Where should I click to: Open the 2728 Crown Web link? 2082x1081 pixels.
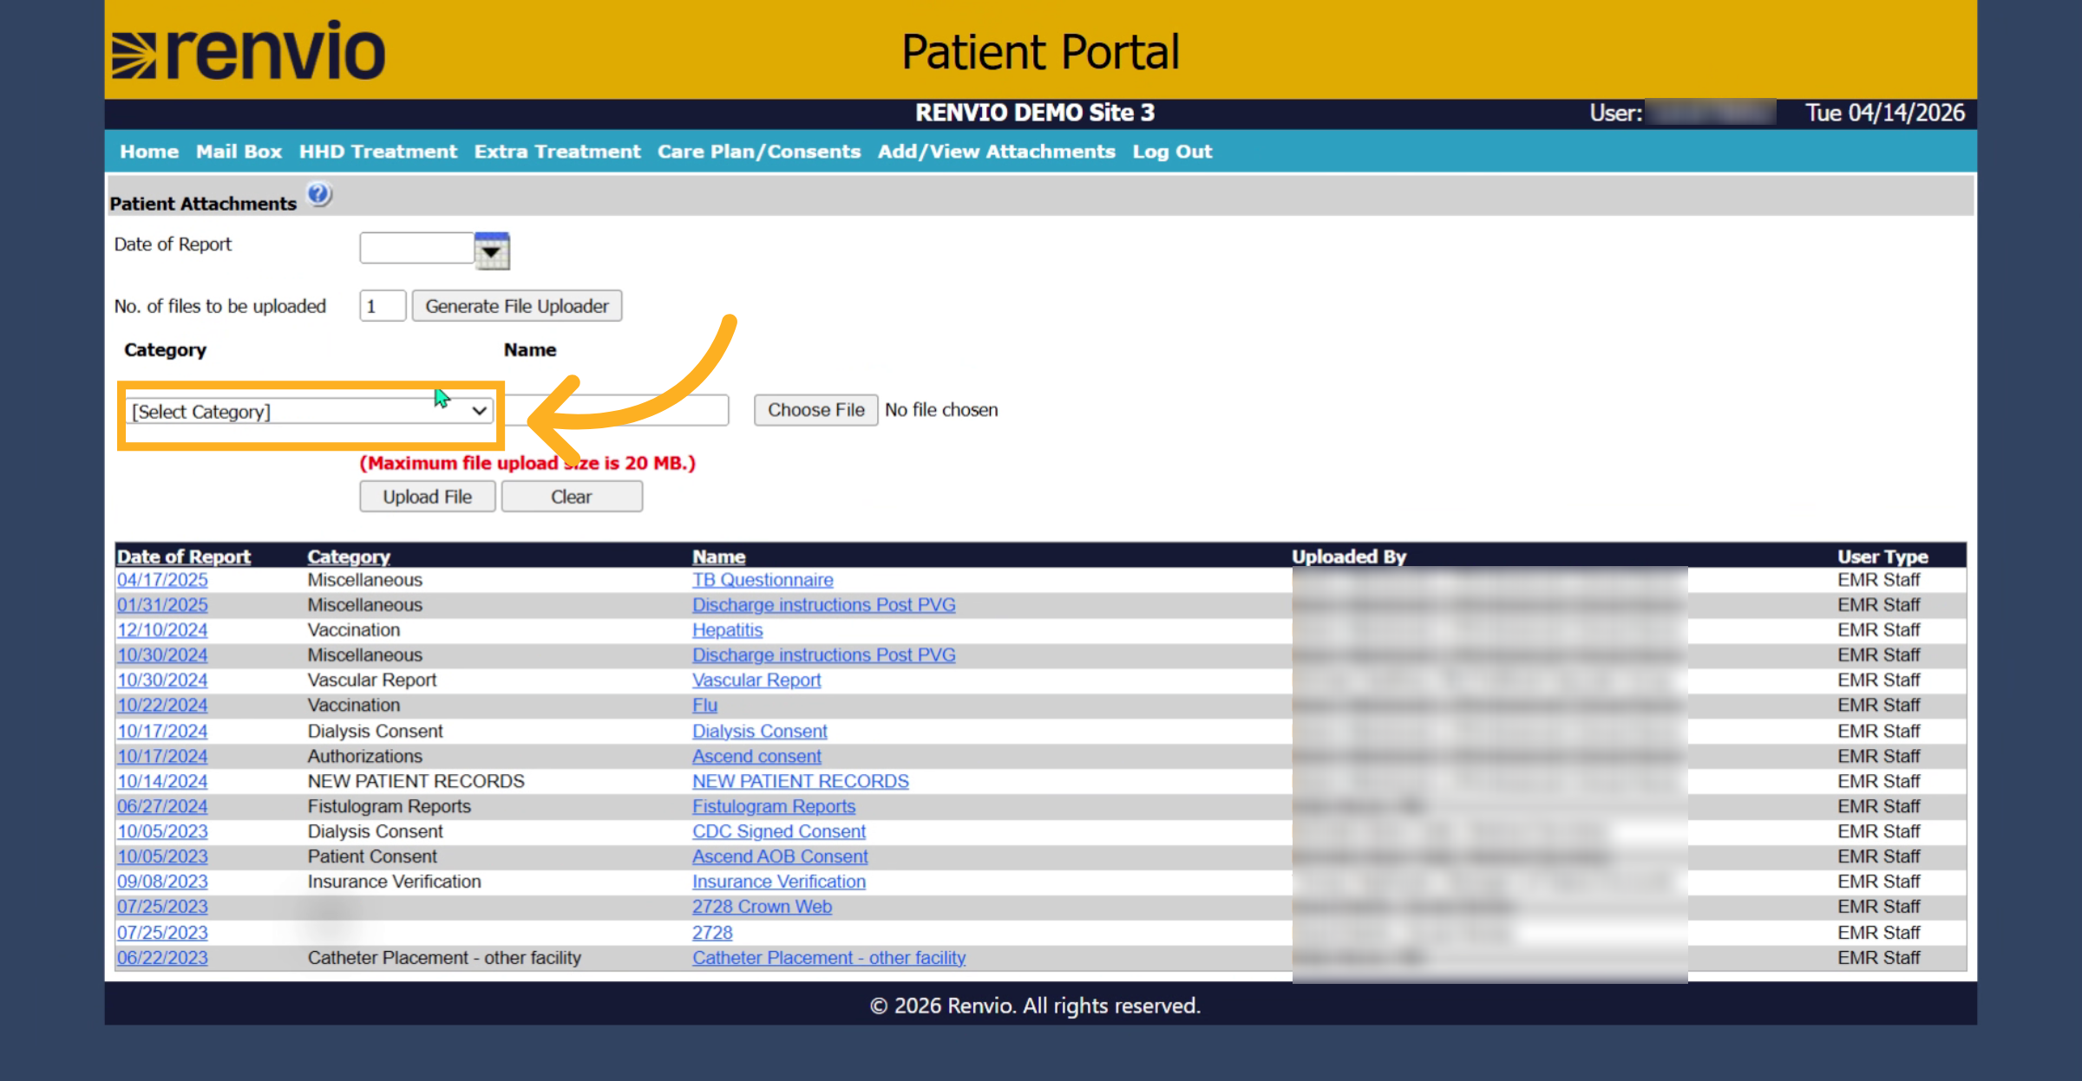tap(762, 908)
